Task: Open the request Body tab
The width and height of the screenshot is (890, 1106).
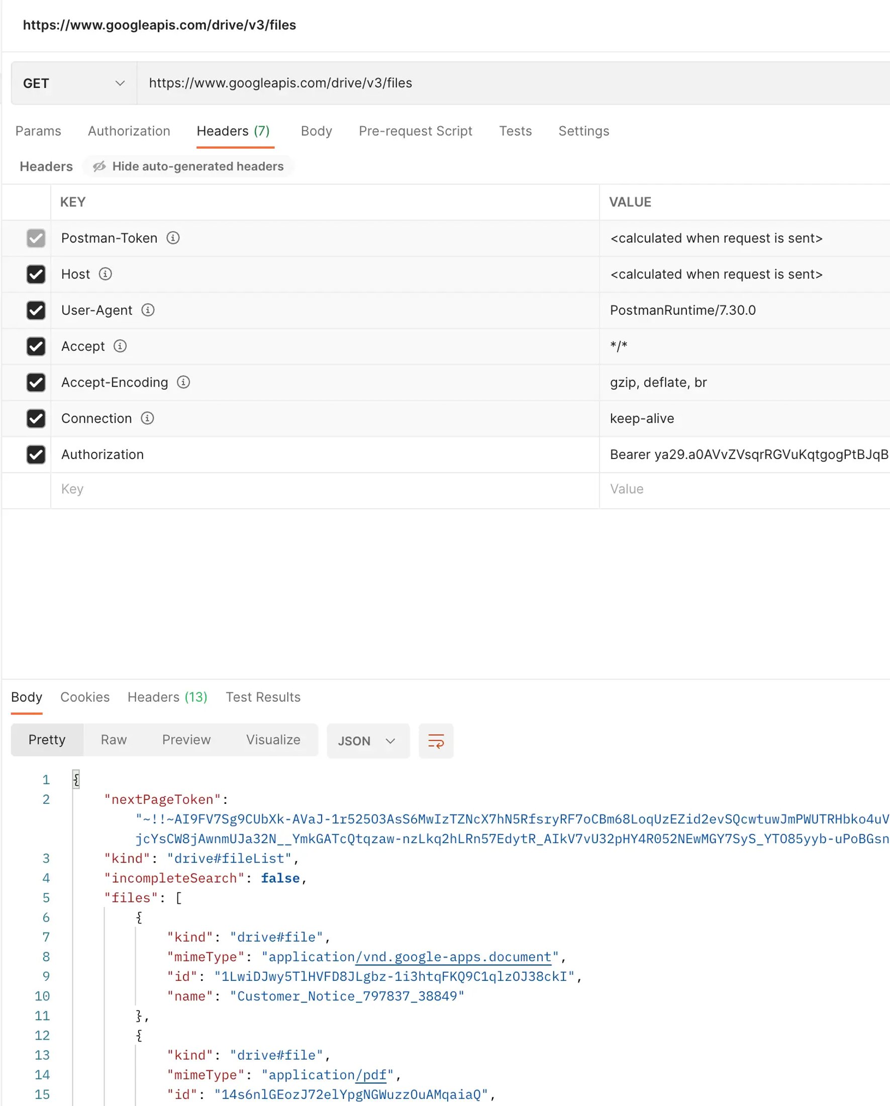Action: tap(316, 131)
